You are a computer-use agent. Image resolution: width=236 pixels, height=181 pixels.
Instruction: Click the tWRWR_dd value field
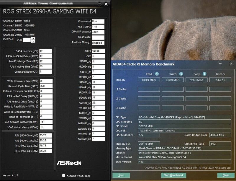click(98, 139)
